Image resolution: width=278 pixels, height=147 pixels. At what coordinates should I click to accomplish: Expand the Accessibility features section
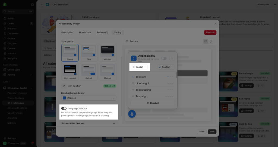[89, 123]
